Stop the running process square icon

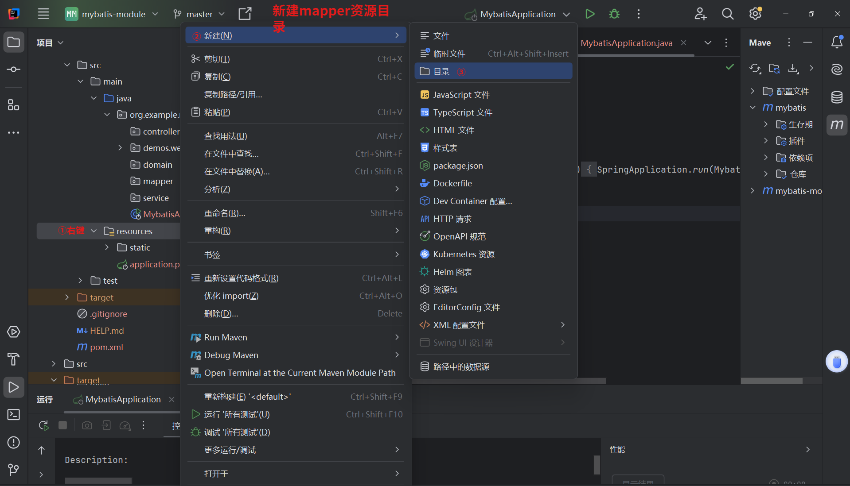(63, 425)
